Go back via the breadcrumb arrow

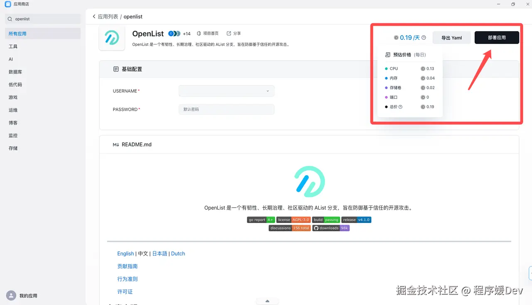[94, 17]
